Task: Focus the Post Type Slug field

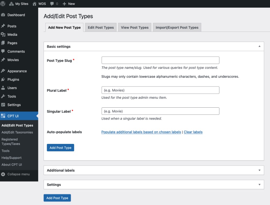Action: click(x=160, y=60)
